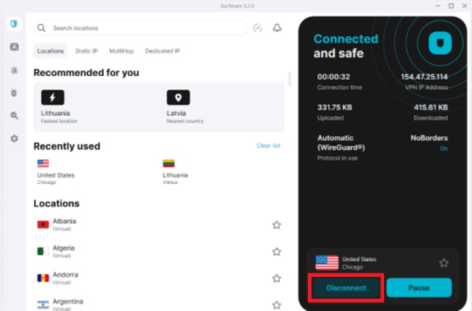
Task: Click Automatic (WireGuard) protocol text
Action: [x=341, y=143]
